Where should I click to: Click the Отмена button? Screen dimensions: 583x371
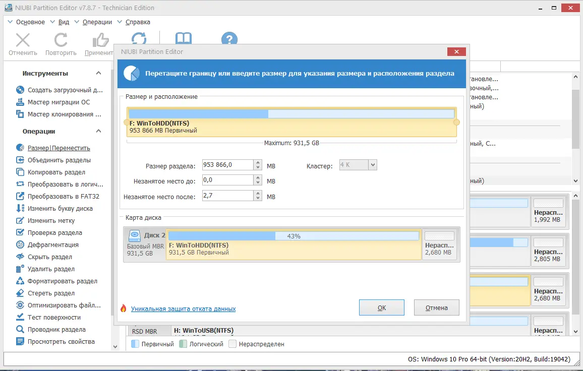point(437,308)
